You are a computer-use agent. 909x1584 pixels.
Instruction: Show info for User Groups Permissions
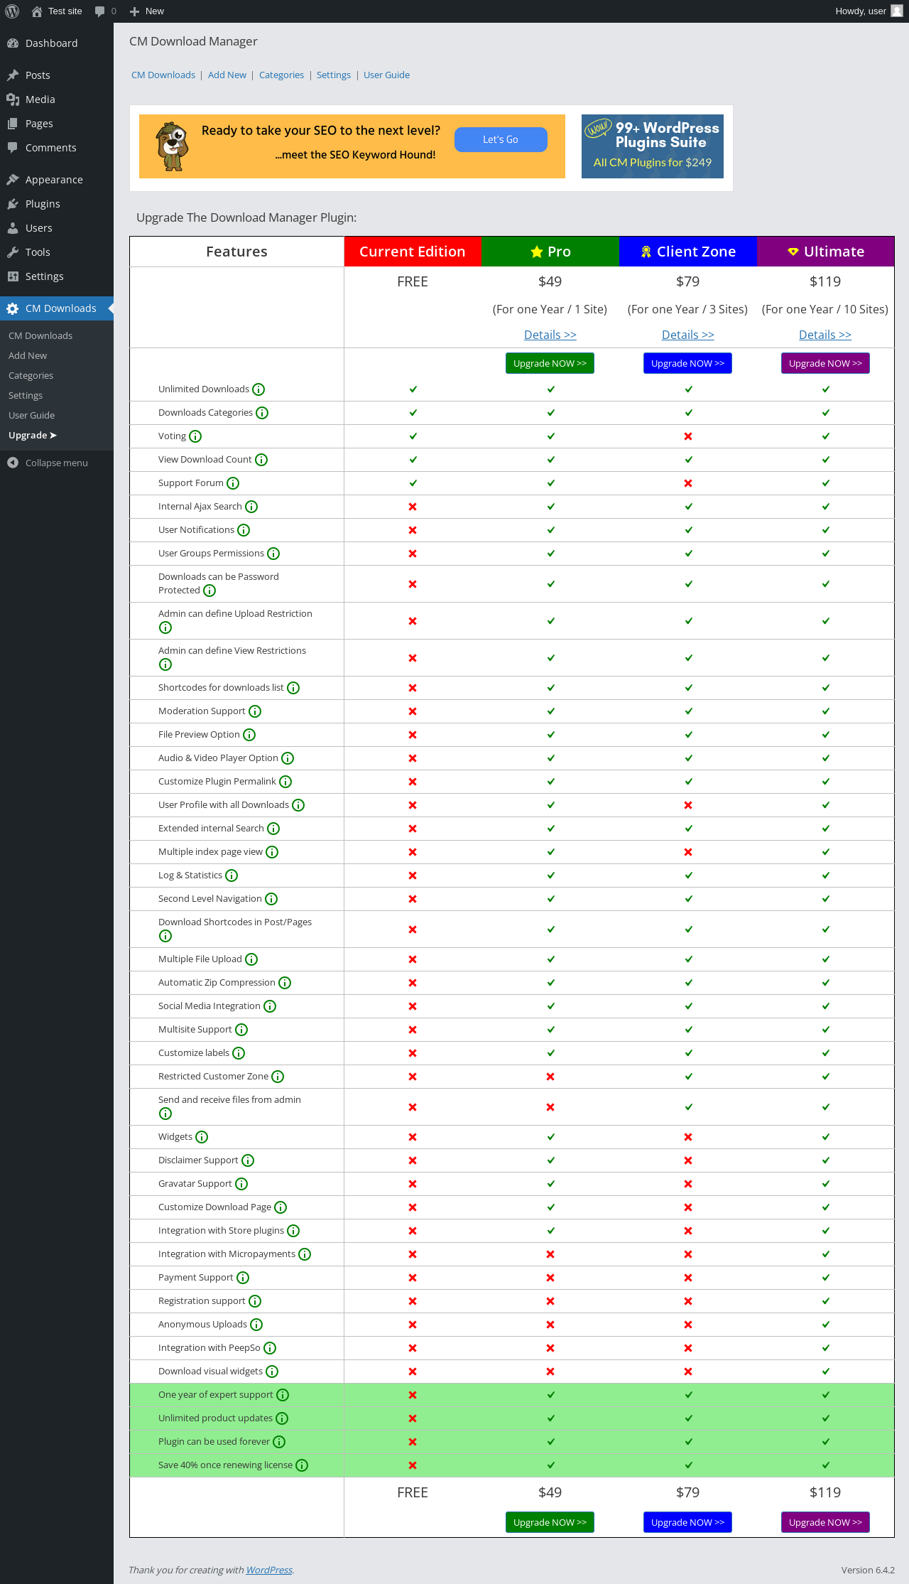click(x=273, y=554)
